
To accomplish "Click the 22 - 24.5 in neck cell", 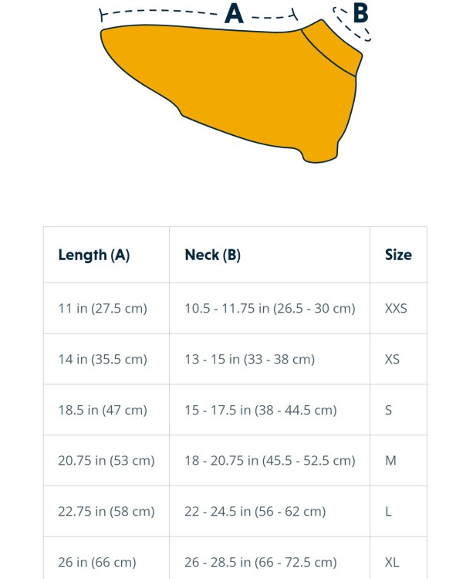I will [270, 511].
